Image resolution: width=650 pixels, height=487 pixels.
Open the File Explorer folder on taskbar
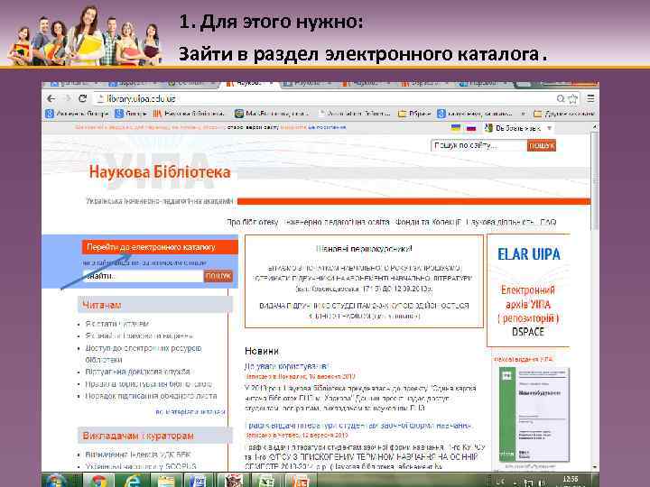(x=166, y=482)
